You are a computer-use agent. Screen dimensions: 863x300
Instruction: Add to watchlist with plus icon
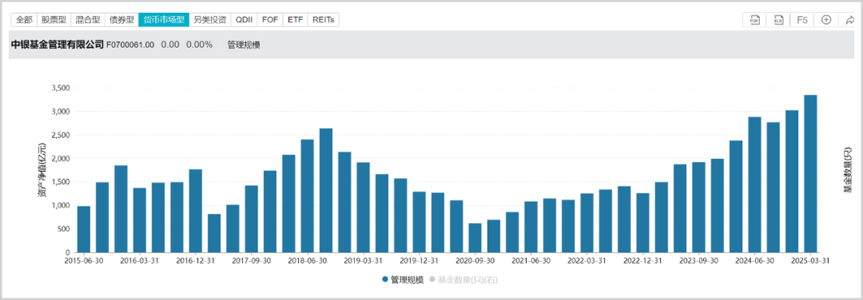[x=825, y=20]
